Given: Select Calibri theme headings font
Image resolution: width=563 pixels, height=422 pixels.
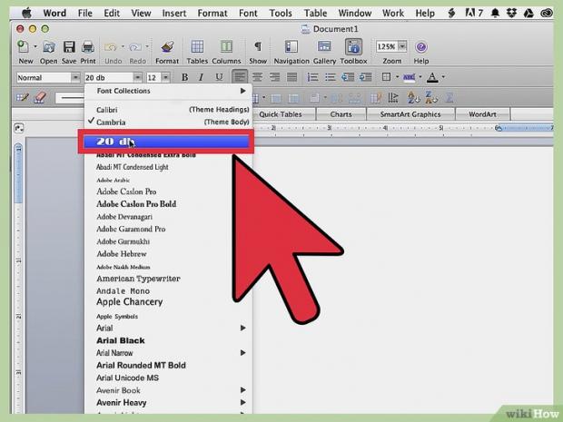Looking at the screenshot, I should pyautogui.click(x=107, y=110).
